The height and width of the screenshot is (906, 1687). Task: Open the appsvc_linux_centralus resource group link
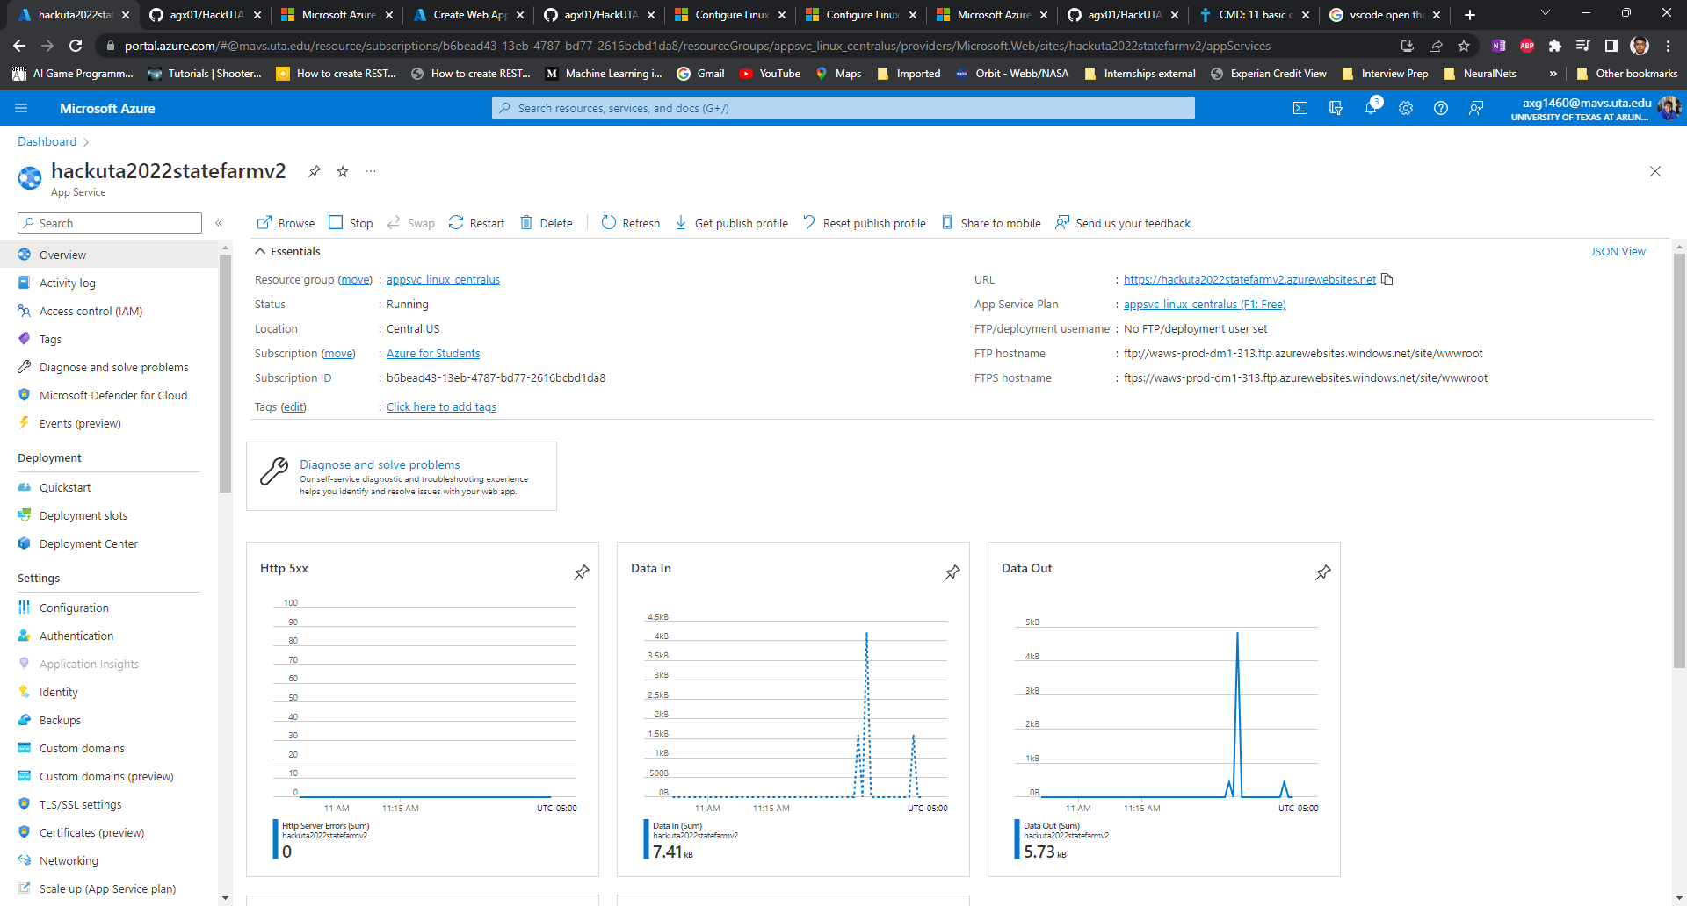(x=443, y=279)
